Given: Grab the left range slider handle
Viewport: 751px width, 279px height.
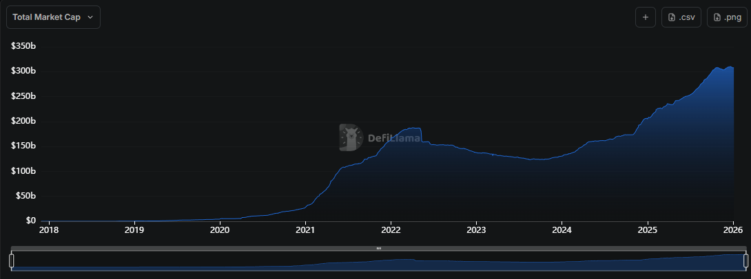Looking at the screenshot, I should click(12, 261).
